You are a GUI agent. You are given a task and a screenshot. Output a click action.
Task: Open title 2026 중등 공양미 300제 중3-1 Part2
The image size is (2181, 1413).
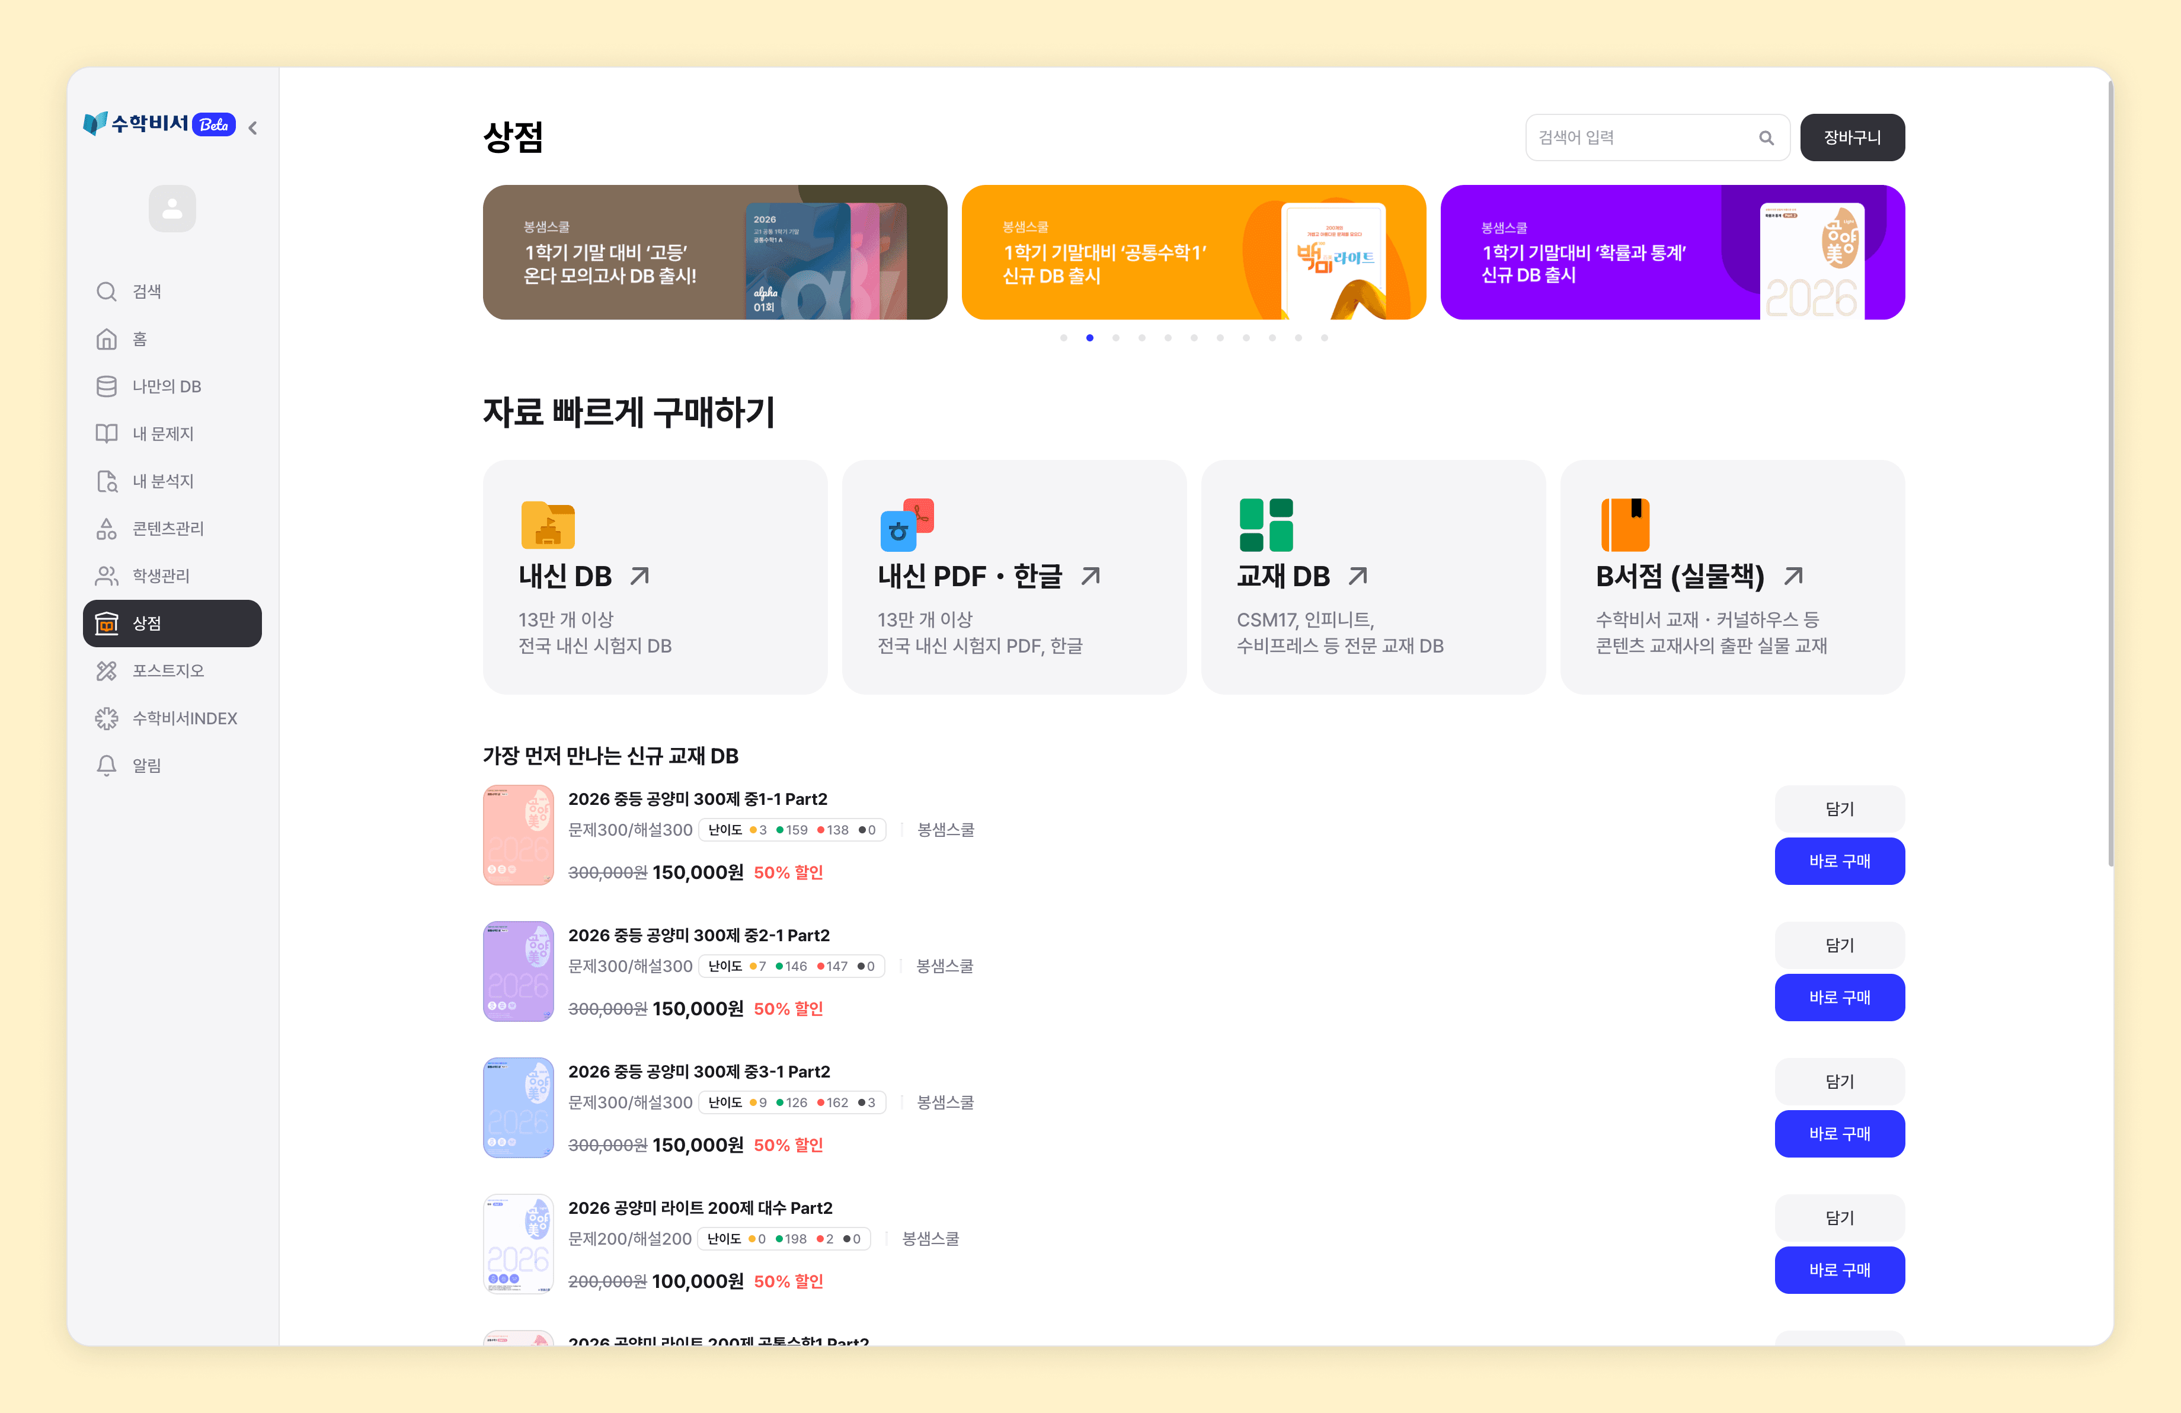(x=699, y=1072)
